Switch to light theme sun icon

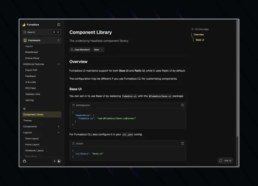pyautogui.click(x=55, y=161)
